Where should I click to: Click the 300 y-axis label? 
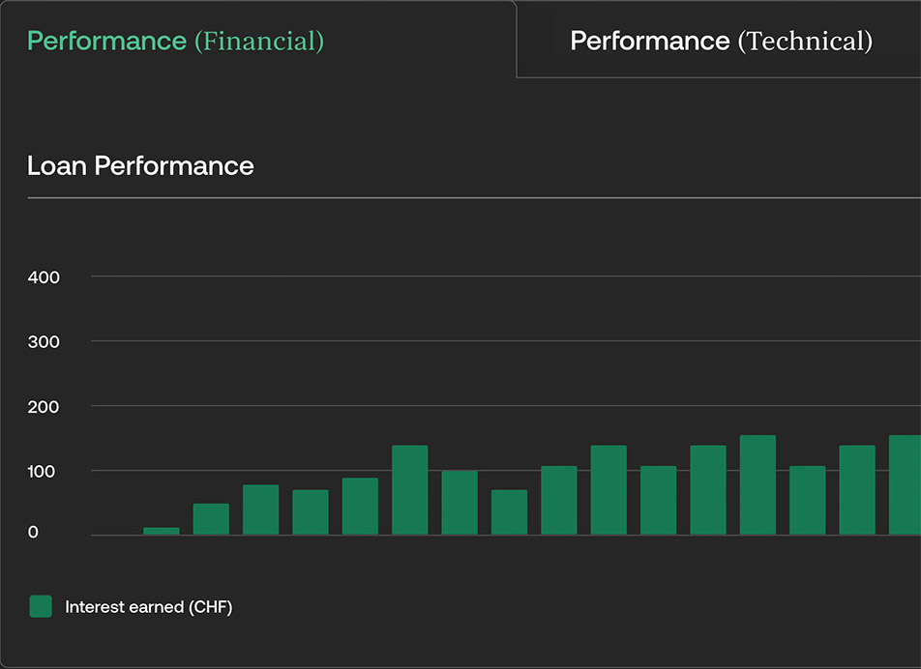click(44, 342)
